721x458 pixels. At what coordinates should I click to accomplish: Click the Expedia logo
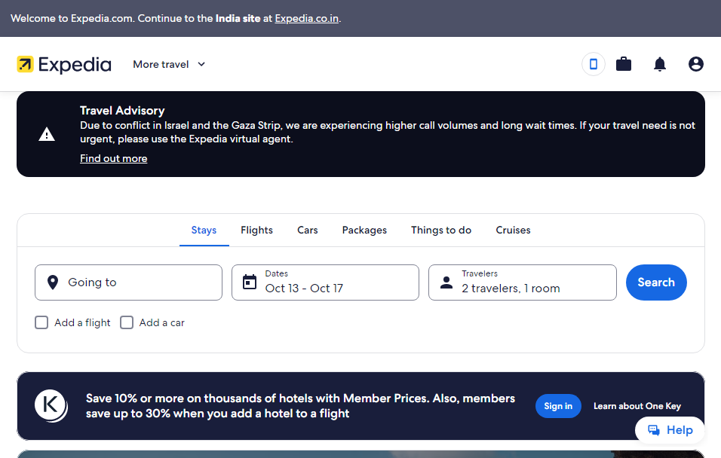[63, 64]
